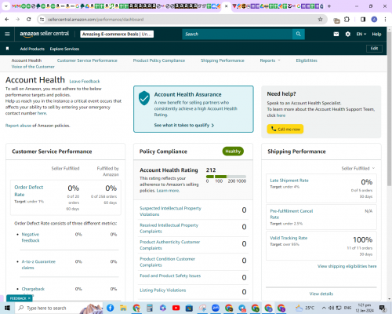The width and height of the screenshot is (392, 314).
Task: Open Received Intellectual Property Complaints
Action: pos(169,228)
